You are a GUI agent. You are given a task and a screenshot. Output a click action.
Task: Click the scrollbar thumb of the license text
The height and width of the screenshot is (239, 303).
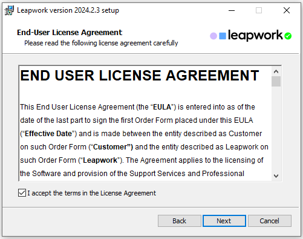click(x=276, y=81)
